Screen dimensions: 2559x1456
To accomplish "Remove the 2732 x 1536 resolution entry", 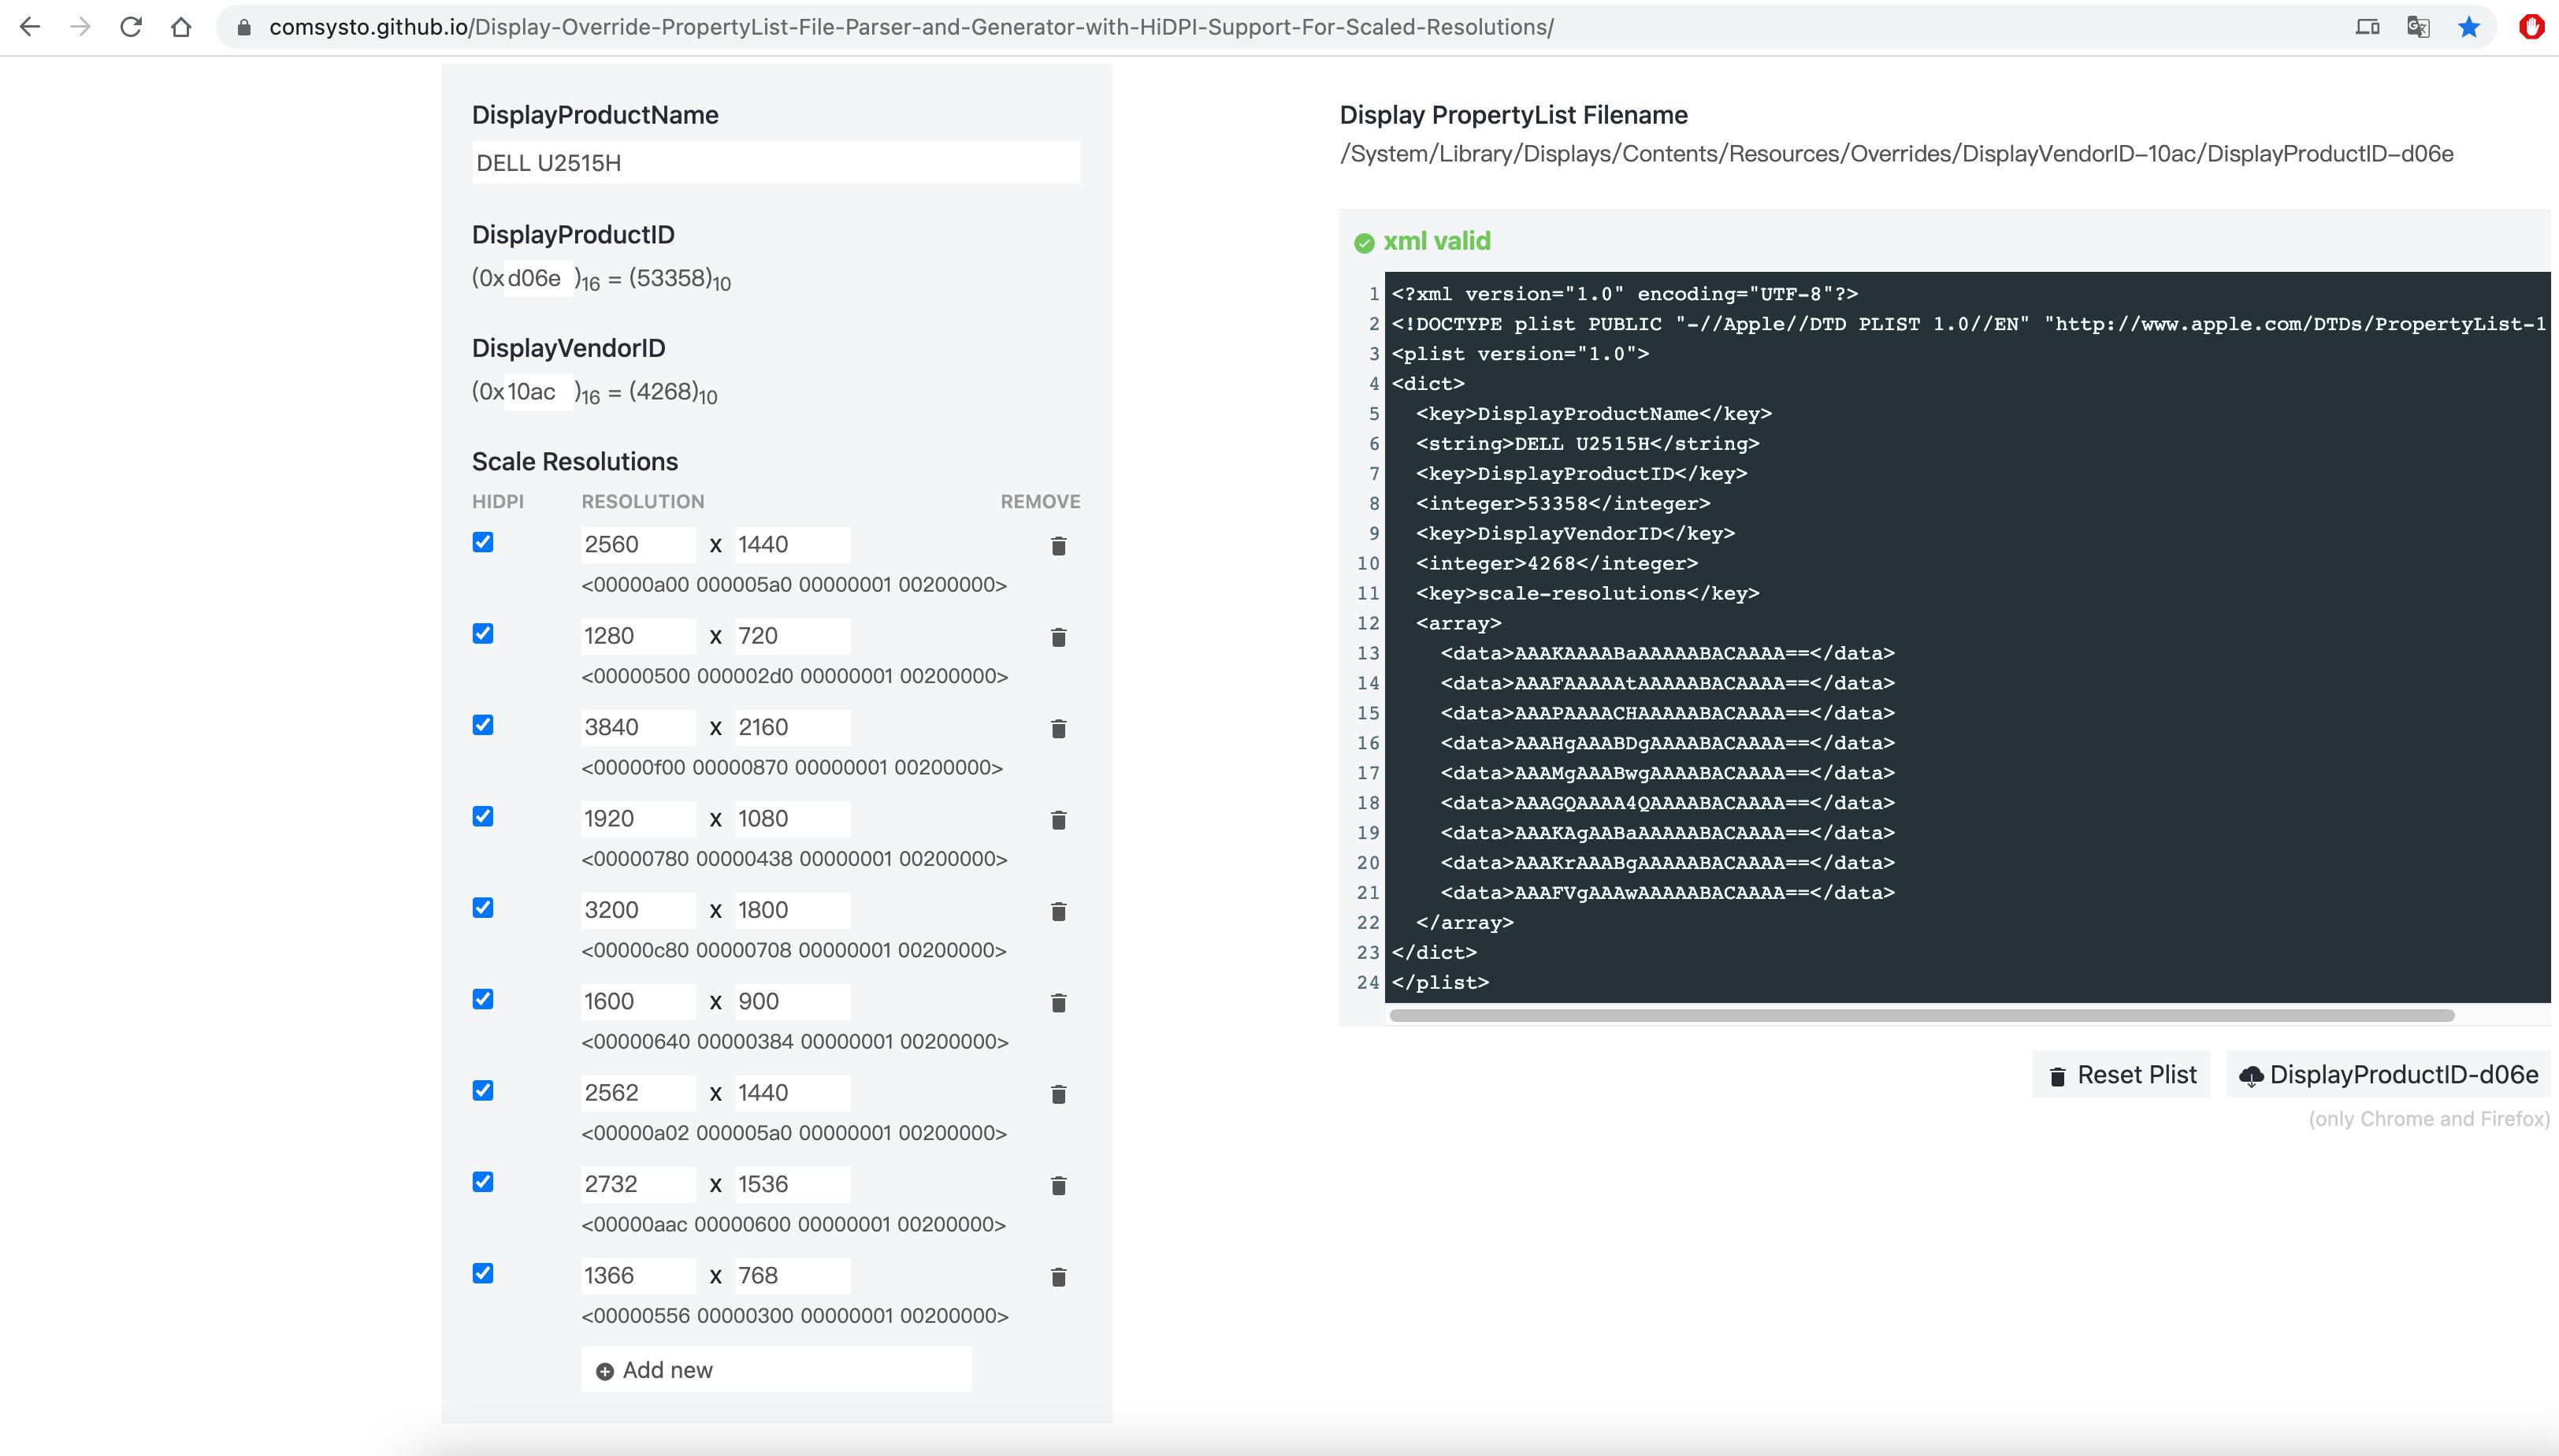I will (x=1058, y=1186).
